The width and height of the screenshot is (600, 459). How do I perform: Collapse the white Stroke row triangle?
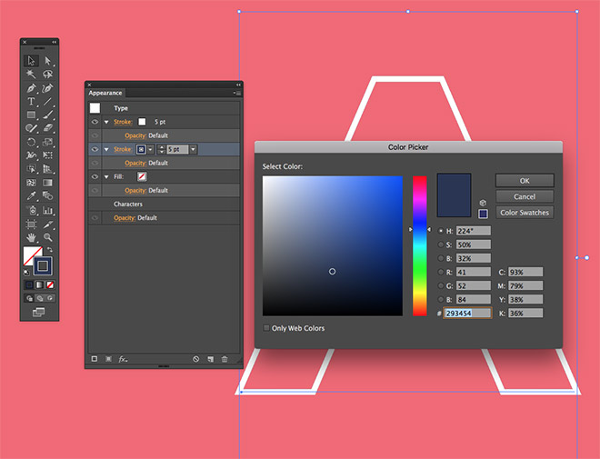point(106,122)
